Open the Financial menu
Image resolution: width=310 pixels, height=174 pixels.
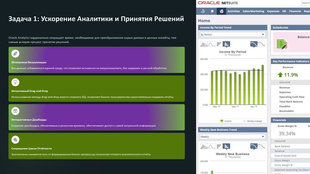click(x=295, y=11)
